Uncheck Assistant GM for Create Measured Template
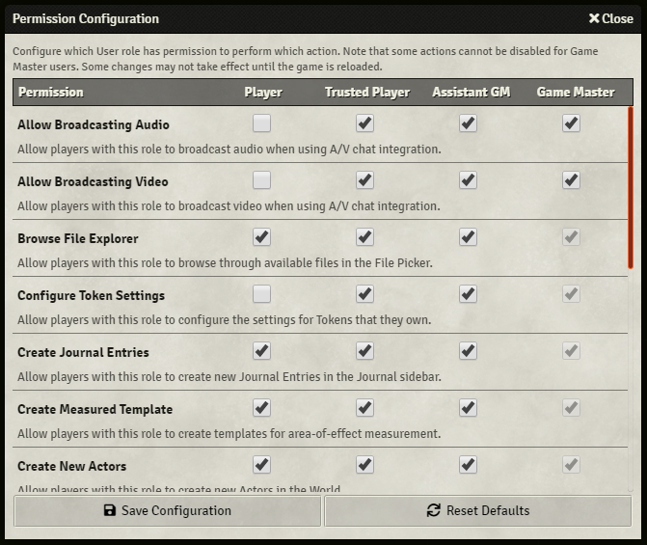 point(468,408)
